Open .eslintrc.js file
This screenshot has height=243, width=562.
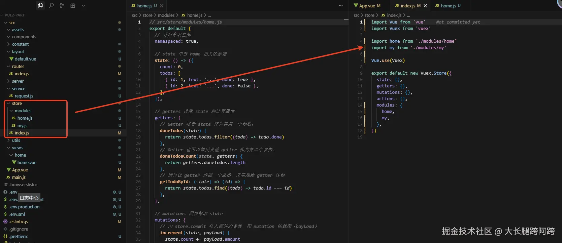pyautogui.click(x=19, y=221)
